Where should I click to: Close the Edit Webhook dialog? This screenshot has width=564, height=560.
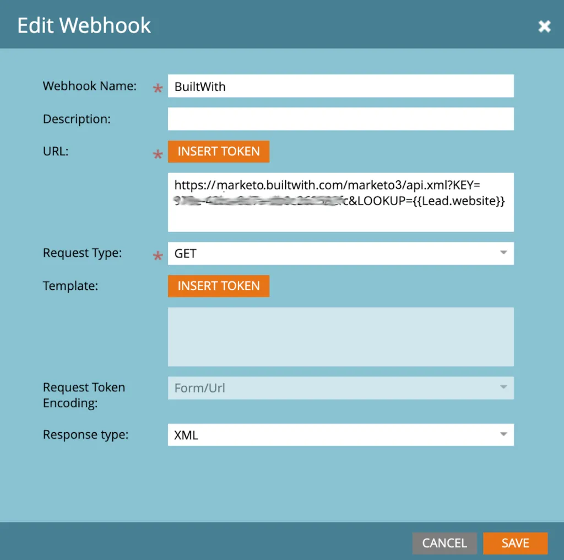[544, 26]
